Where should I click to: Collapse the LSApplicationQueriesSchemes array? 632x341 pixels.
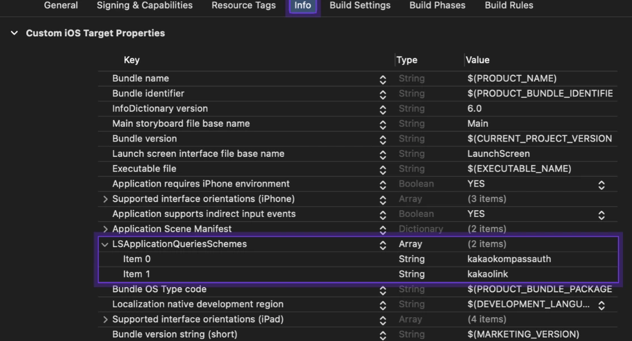[x=105, y=244]
